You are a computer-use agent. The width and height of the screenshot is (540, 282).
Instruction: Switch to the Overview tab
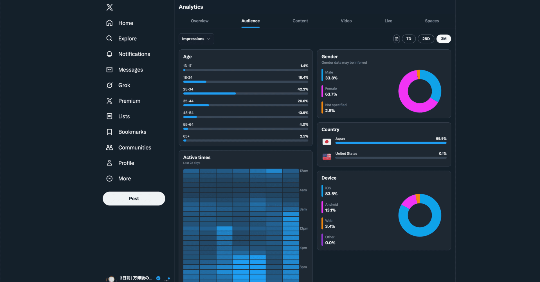[200, 21]
